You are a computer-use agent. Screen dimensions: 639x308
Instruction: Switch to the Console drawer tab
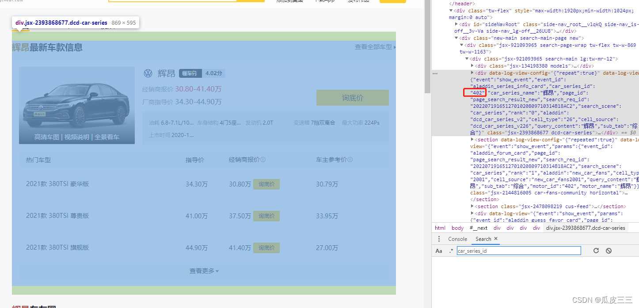pos(457,239)
